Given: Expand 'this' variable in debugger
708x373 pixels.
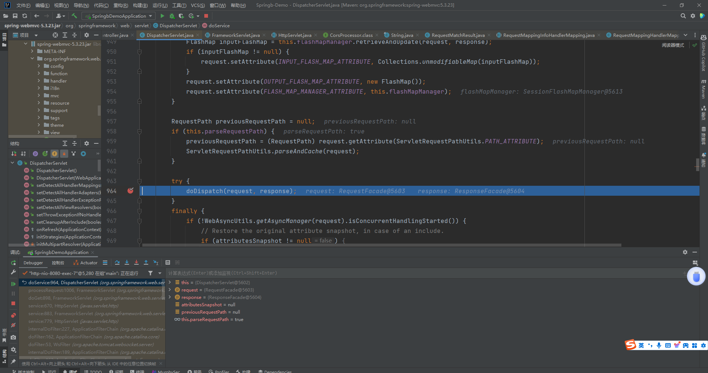Looking at the screenshot, I should coord(170,282).
